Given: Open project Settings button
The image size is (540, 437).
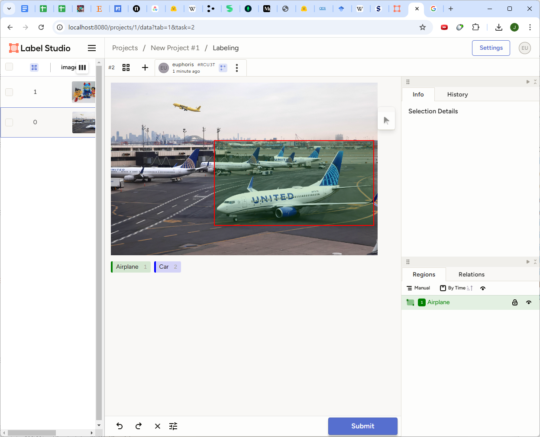Looking at the screenshot, I should coord(491,48).
